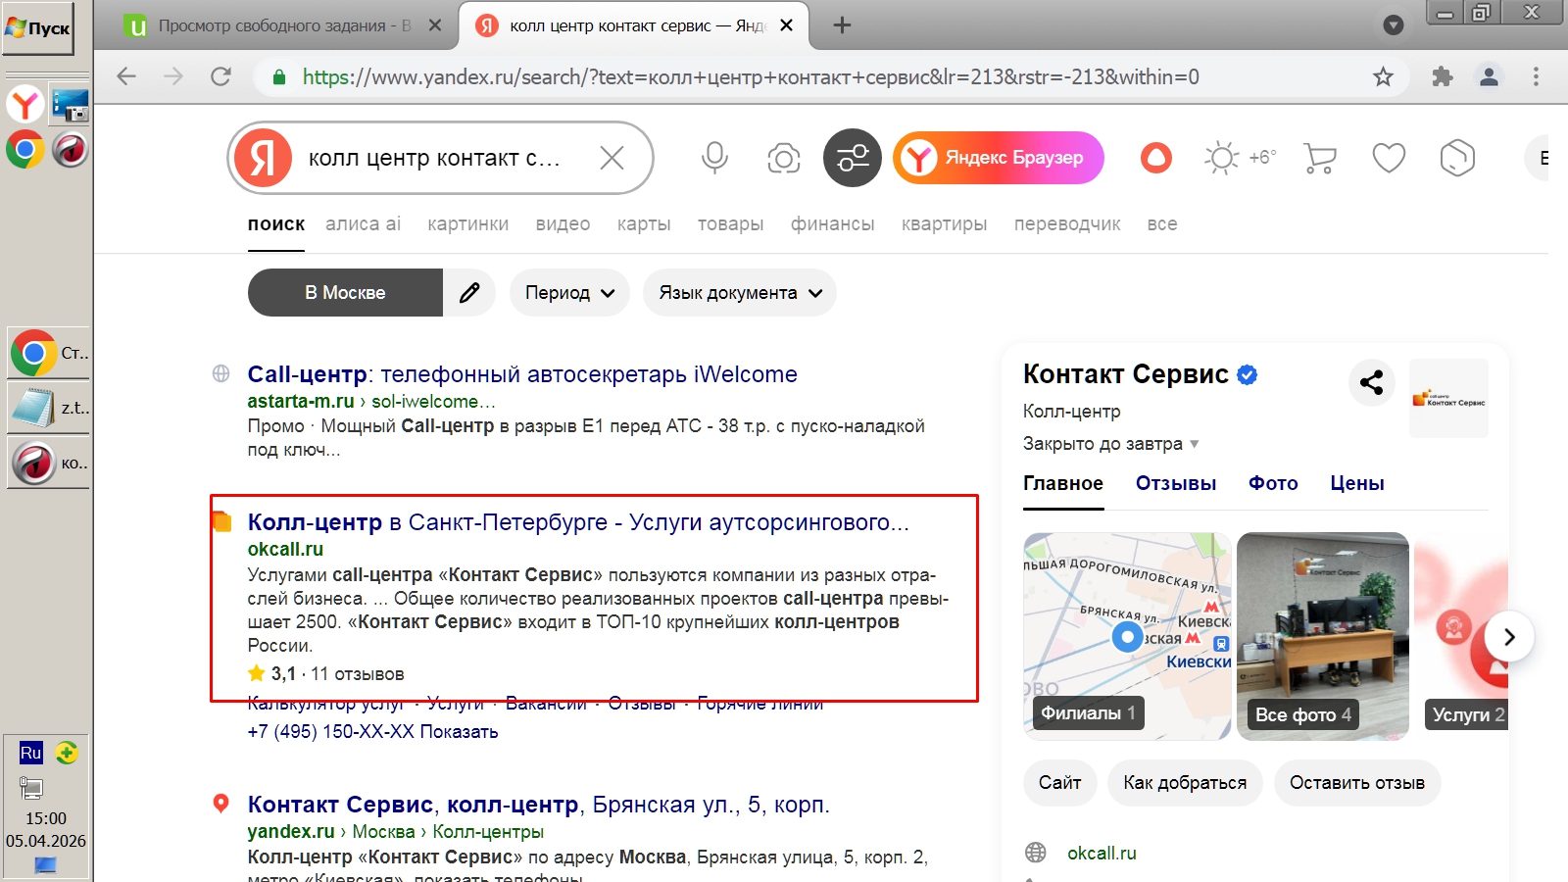The height and width of the screenshot is (882, 1568).
Task: Open Alice assistant red circle icon
Action: click(x=1156, y=158)
